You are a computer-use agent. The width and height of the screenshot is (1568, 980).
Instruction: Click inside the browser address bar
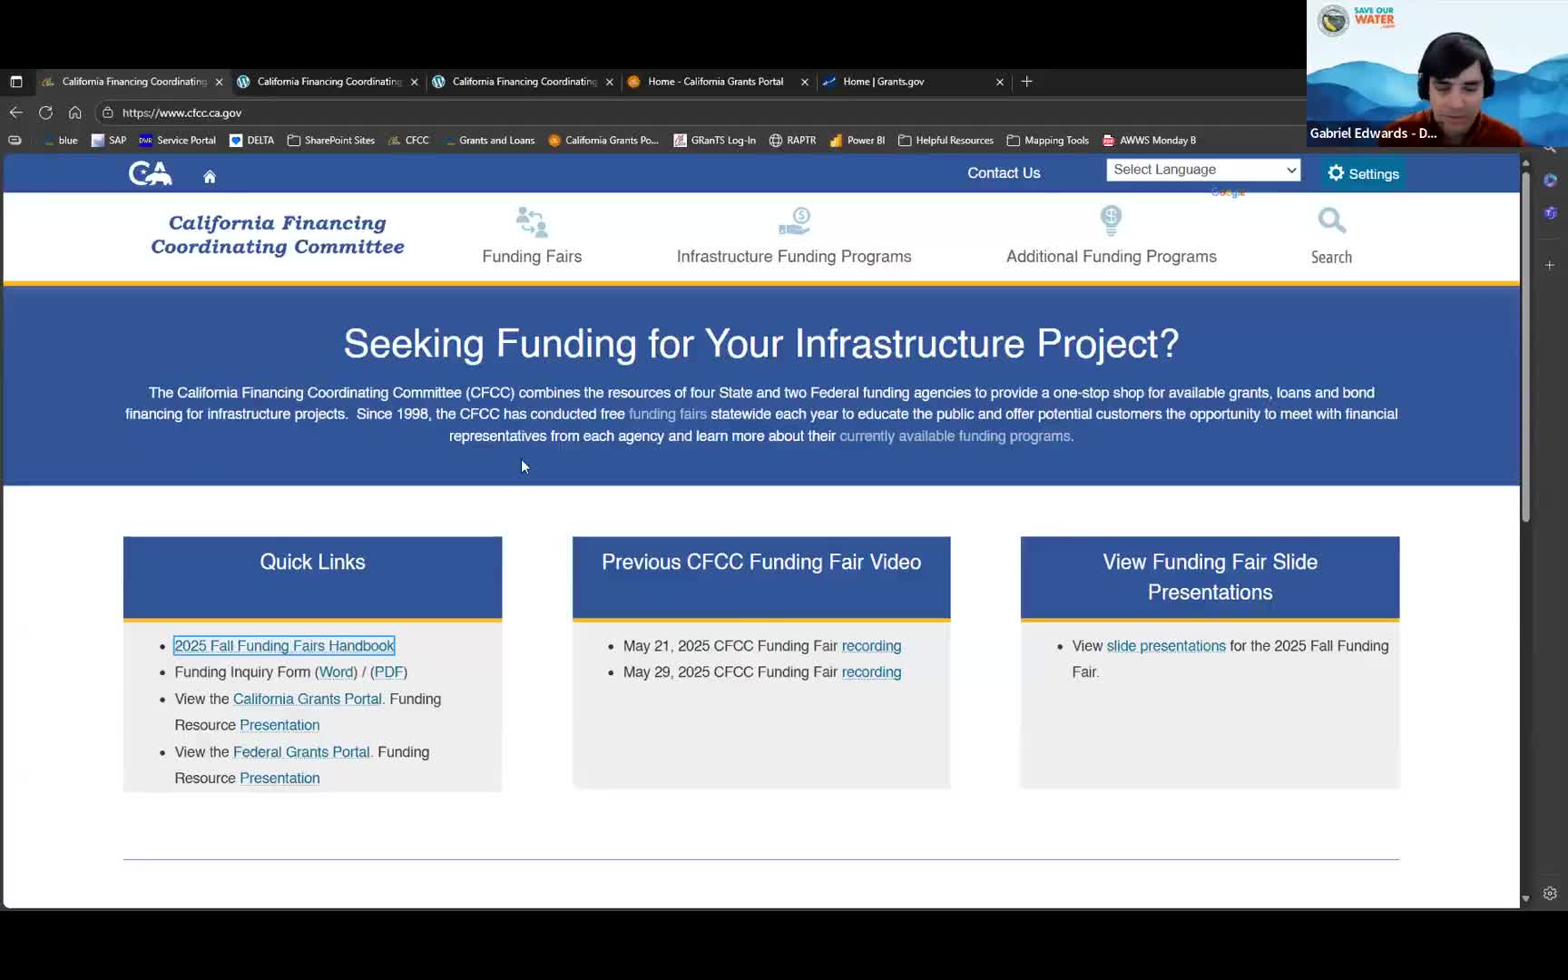click(x=363, y=113)
